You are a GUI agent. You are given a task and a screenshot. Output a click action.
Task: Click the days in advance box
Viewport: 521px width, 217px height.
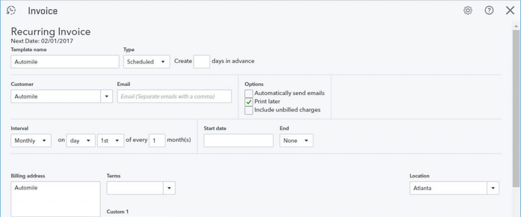pyautogui.click(x=201, y=61)
